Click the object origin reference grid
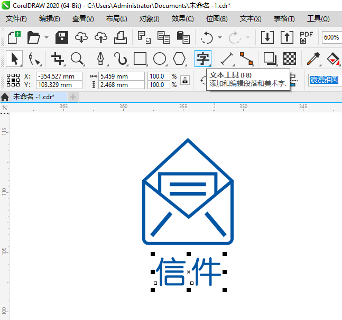This screenshot has width=342, height=320. (13, 80)
